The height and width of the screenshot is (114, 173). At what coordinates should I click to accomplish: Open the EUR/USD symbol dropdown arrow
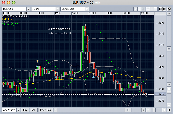tap(28, 9)
